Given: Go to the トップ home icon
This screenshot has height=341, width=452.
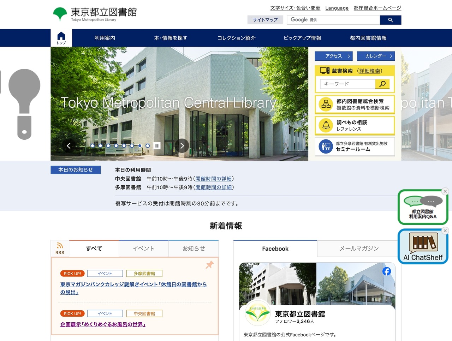Looking at the screenshot, I should (61, 38).
